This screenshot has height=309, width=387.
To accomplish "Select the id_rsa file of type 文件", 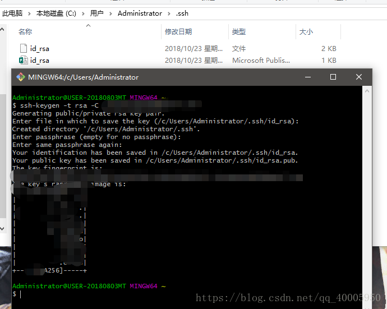I will click(178, 48).
